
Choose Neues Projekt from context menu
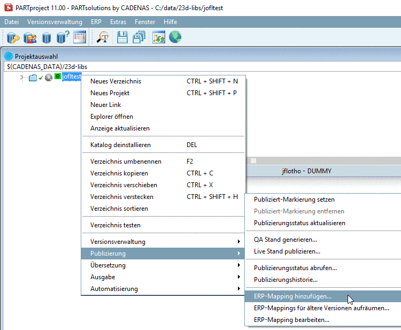click(x=163, y=93)
